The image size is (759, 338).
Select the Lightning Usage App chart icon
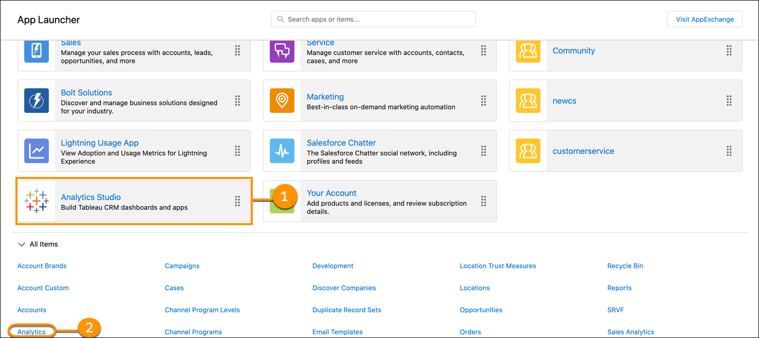[36, 151]
